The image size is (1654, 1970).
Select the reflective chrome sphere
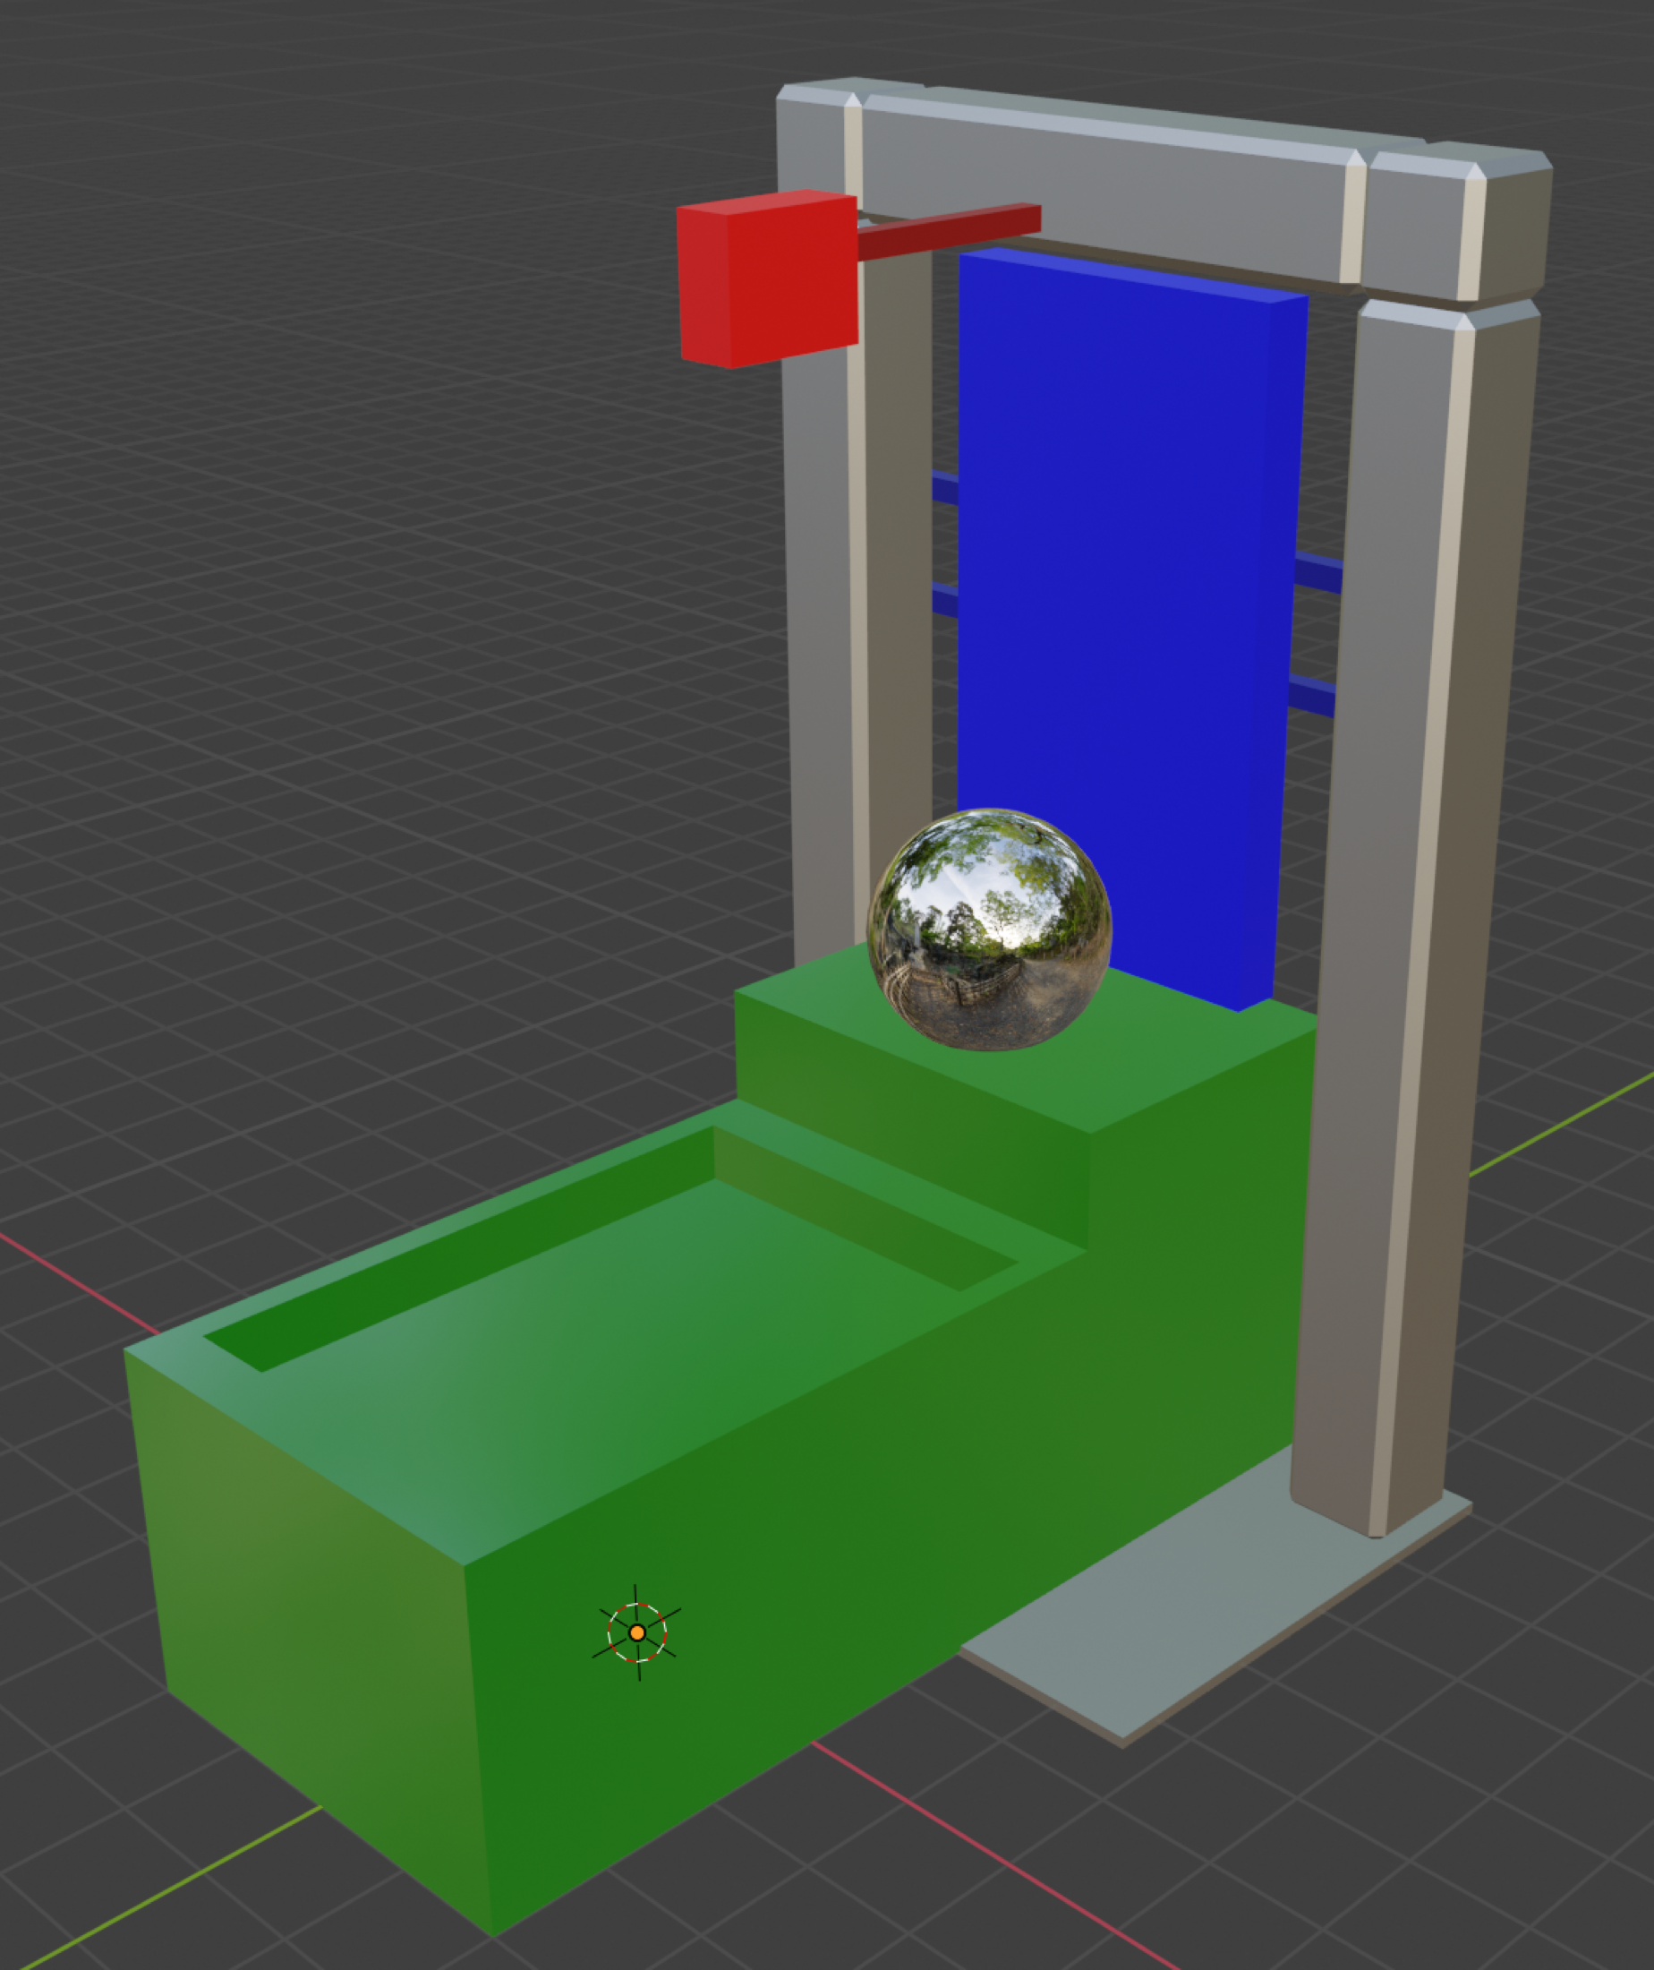point(989,929)
